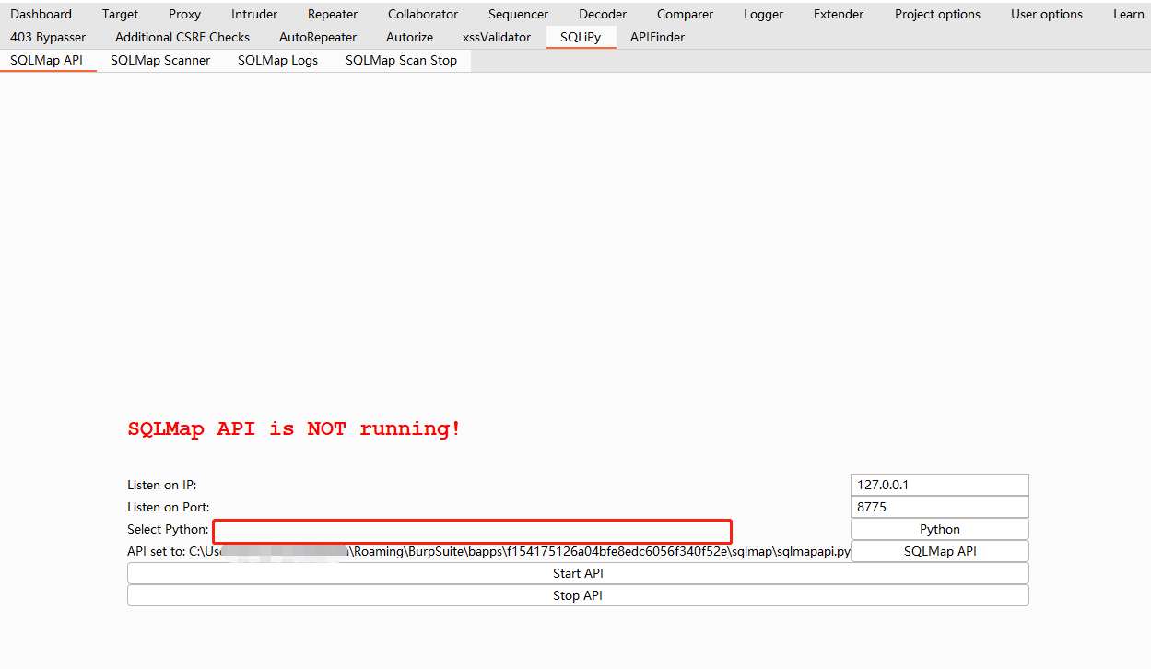Select the Learn tab

click(x=1128, y=14)
